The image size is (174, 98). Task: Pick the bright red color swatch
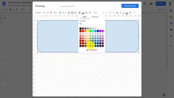pyautogui.click(x=83, y=31)
